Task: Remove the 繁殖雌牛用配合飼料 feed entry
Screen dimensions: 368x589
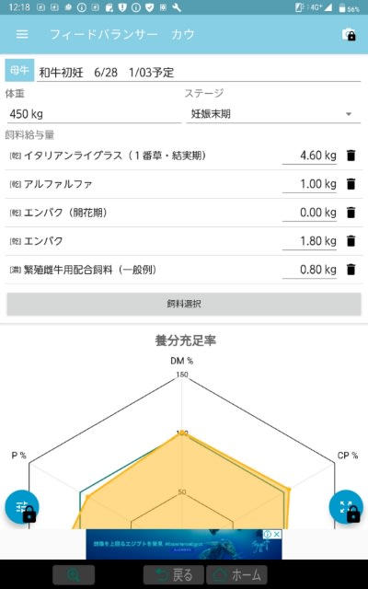Action: pos(351,270)
